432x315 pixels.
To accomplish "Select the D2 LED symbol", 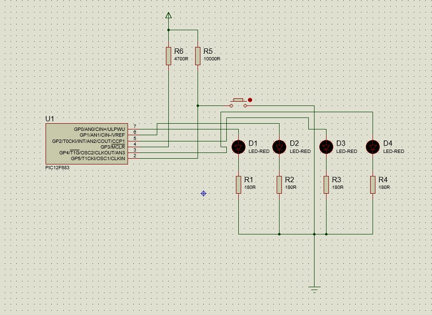I will 280,147.
